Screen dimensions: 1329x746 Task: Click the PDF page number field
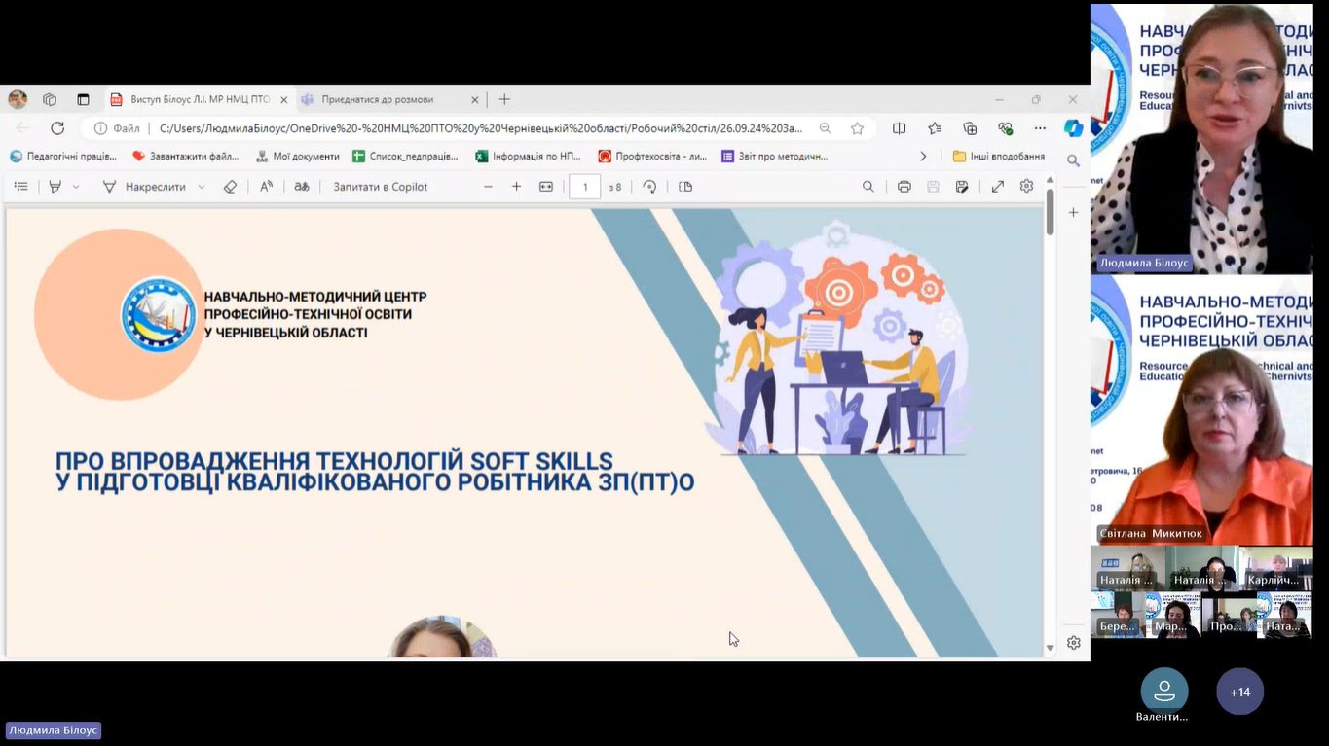(x=584, y=187)
